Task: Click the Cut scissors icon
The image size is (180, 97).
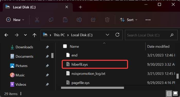Action: [37, 20]
